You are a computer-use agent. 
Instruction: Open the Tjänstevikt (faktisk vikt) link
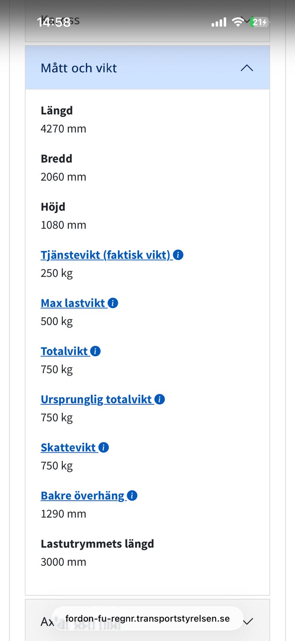[x=106, y=255]
